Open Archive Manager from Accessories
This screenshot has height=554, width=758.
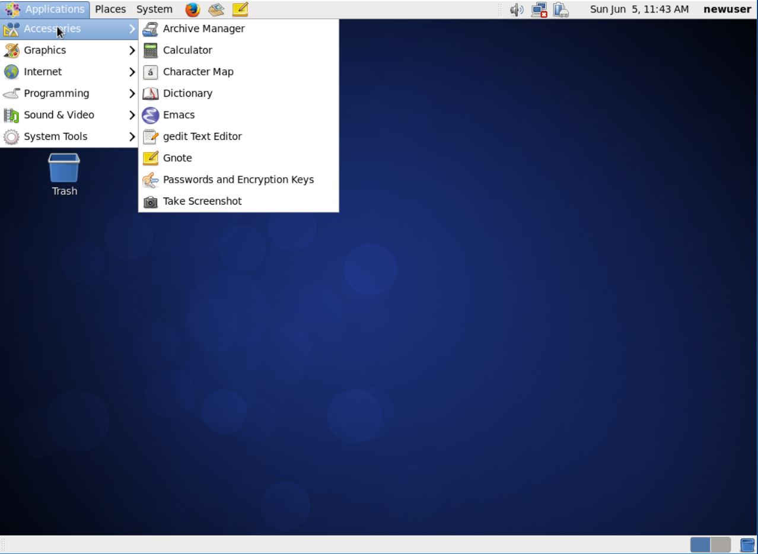[x=238, y=28]
